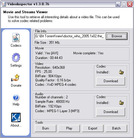Close the VideoInspector window
Screen dimensions: 134x138
[130, 4]
